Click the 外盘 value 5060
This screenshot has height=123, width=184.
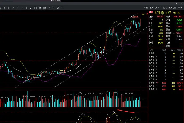click(161, 33)
